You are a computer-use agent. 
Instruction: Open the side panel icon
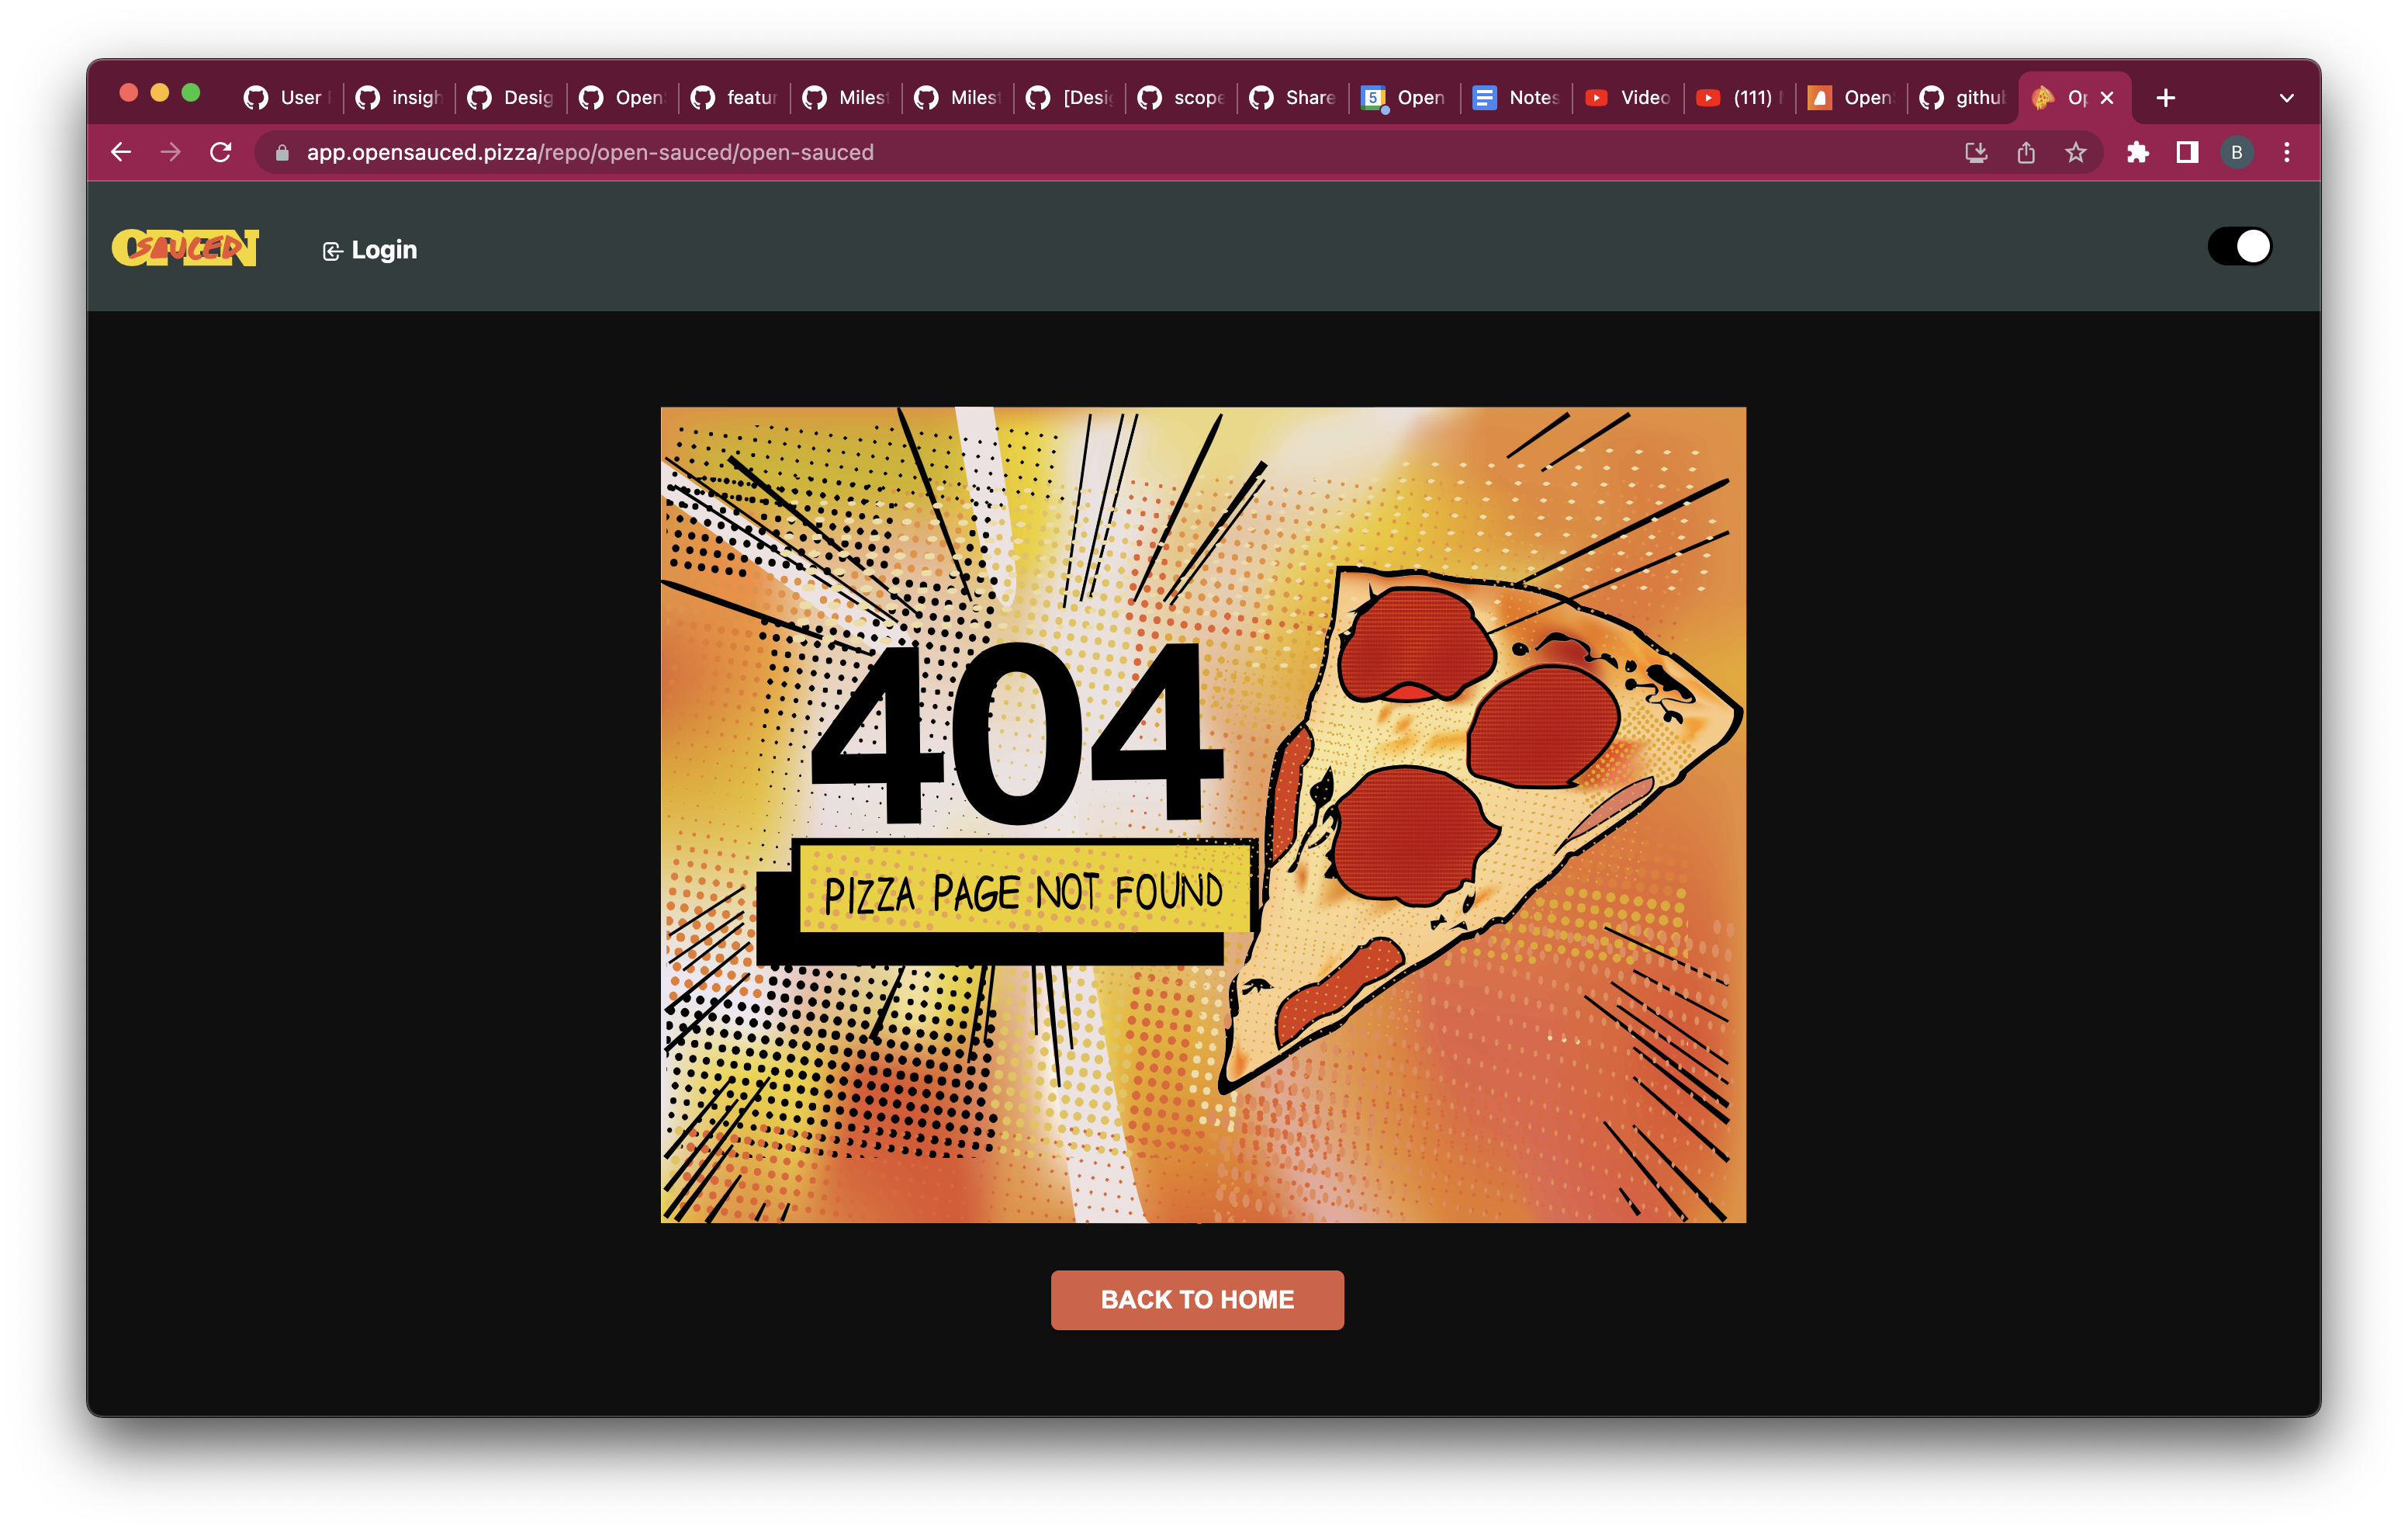pyautogui.click(x=2187, y=152)
